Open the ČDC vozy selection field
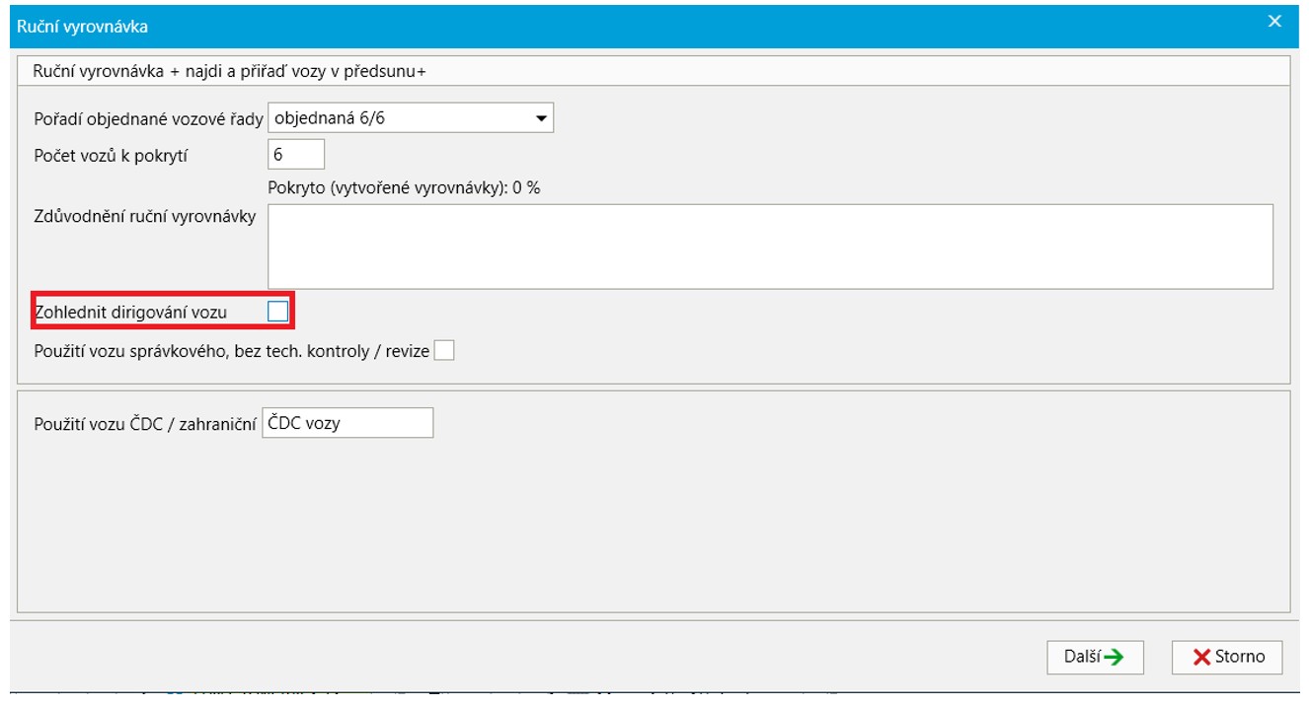This screenshot has height=707, width=1309. click(x=346, y=423)
